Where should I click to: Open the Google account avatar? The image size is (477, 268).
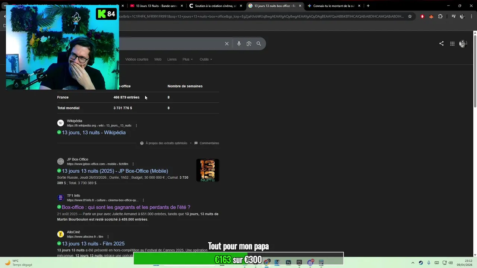coord(463,44)
